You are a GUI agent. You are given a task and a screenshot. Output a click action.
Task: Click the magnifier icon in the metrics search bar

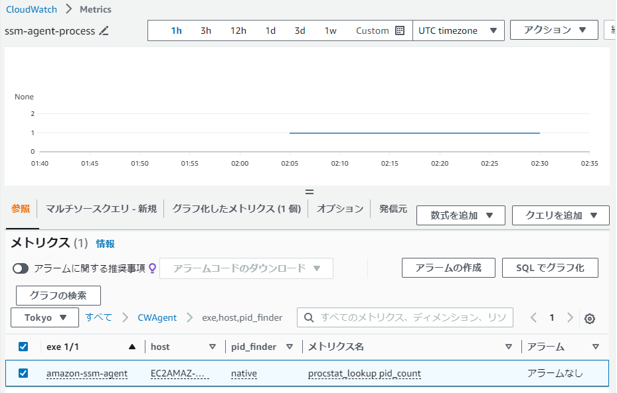click(x=309, y=318)
